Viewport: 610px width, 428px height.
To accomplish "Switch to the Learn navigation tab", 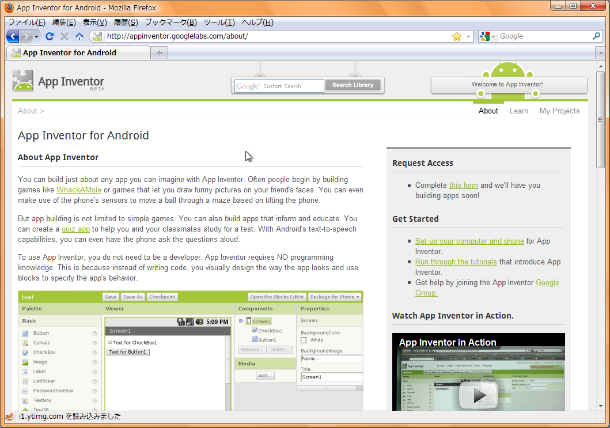I will pyautogui.click(x=518, y=111).
